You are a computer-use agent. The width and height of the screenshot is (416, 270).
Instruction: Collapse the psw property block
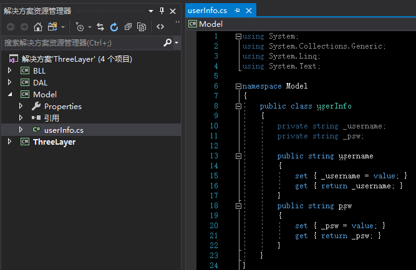(x=238, y=206)
